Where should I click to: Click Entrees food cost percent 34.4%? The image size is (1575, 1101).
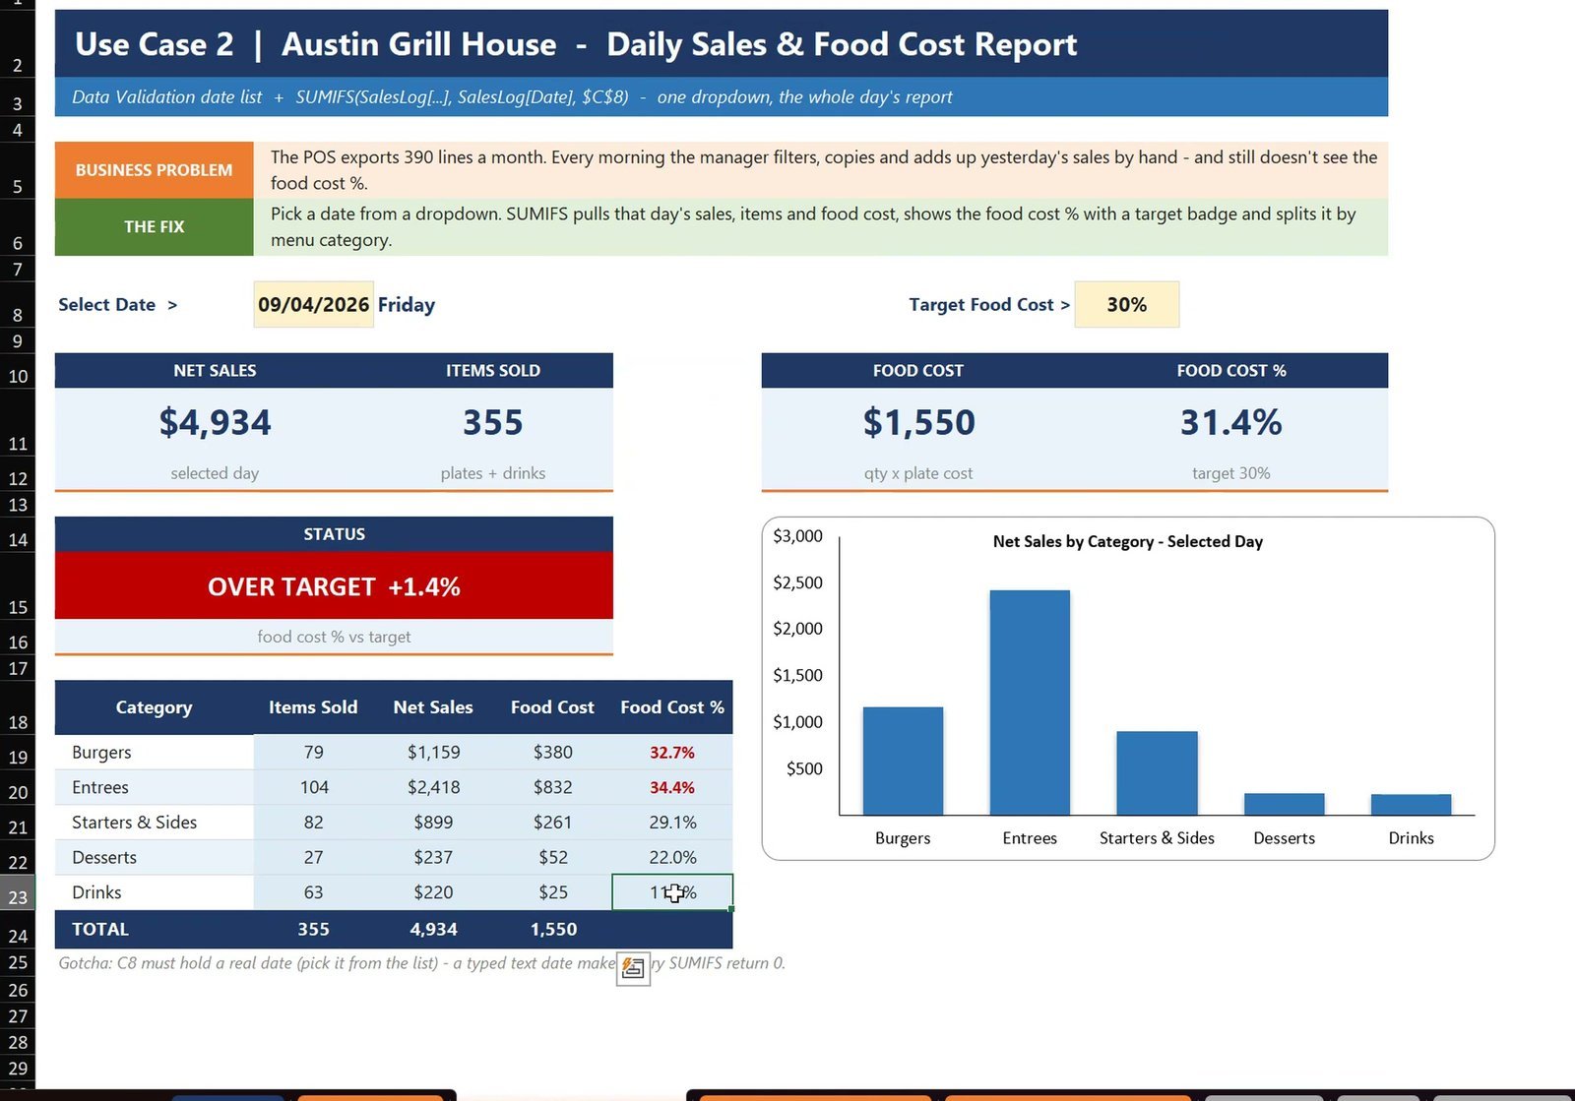(x=672, y=788)
